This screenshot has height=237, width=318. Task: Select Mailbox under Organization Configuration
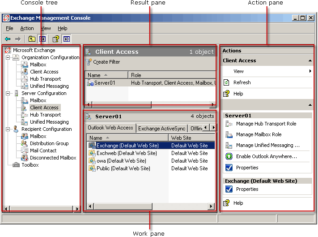(x=38, y=65)
